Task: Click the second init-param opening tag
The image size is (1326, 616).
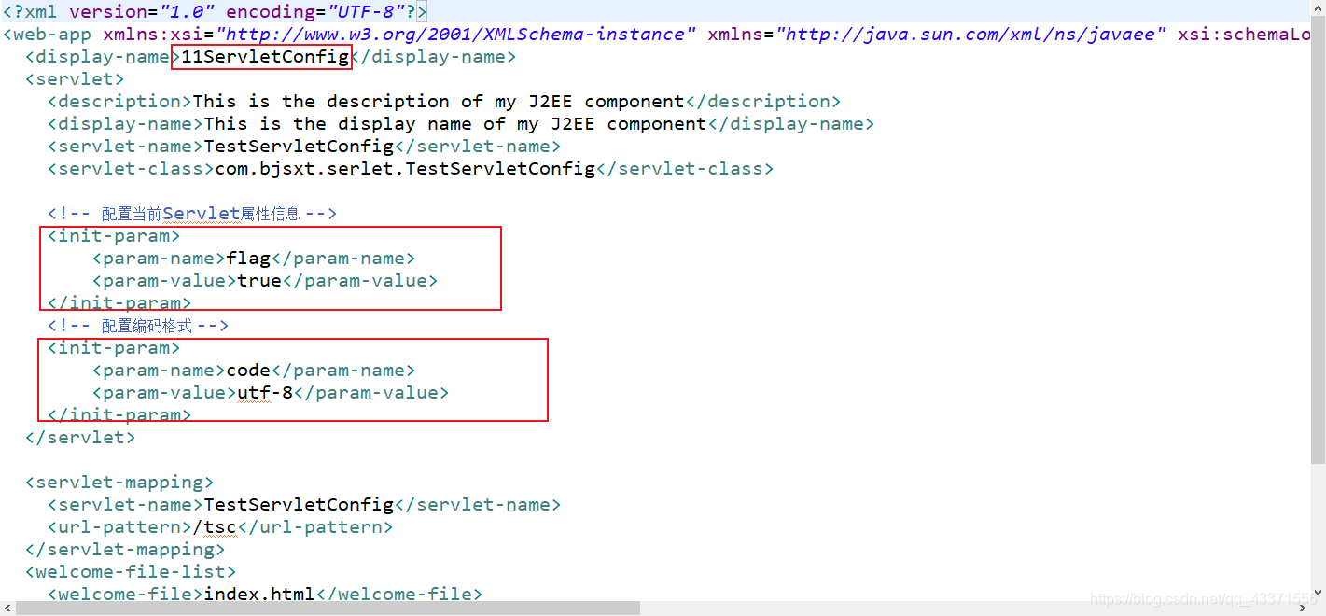Action: point(114,348)
